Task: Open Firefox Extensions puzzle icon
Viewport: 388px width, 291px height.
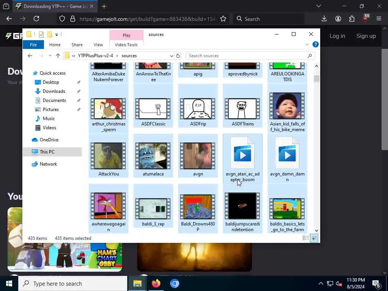Action: [x=352, y=19]
